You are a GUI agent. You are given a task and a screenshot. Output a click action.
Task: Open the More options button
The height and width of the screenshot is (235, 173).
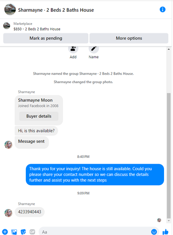pyautogui.click(x=129, y=38)
